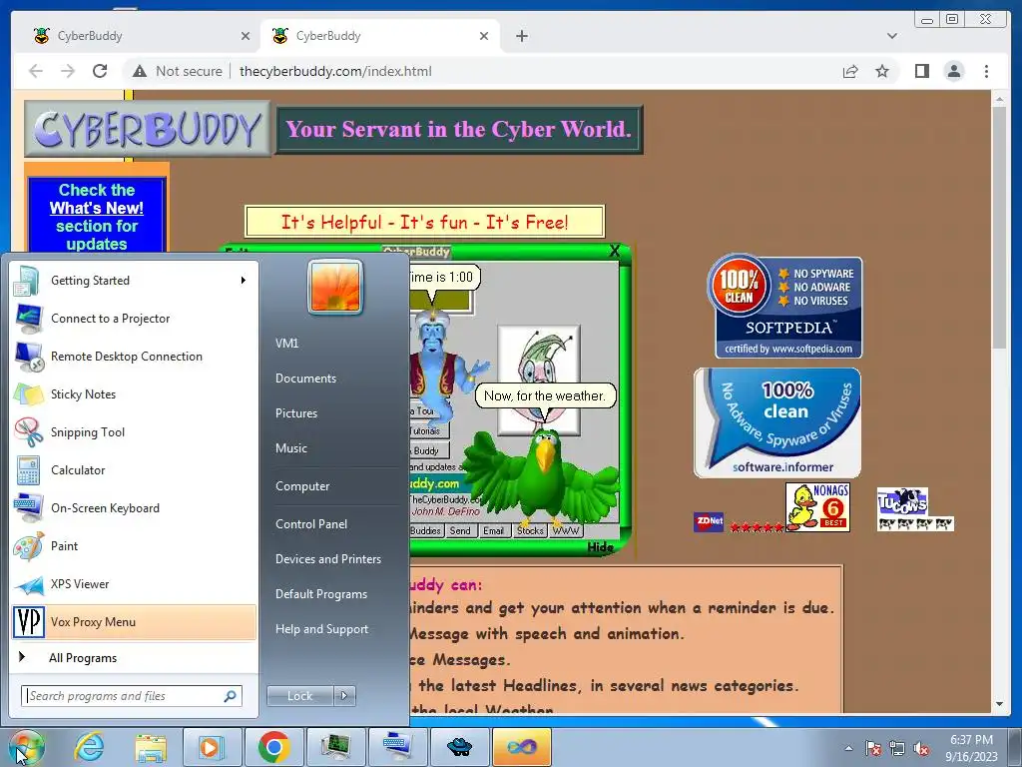Open Help and Support
The width and height of the screenshot is (1022, 767).
pos(322,629)
